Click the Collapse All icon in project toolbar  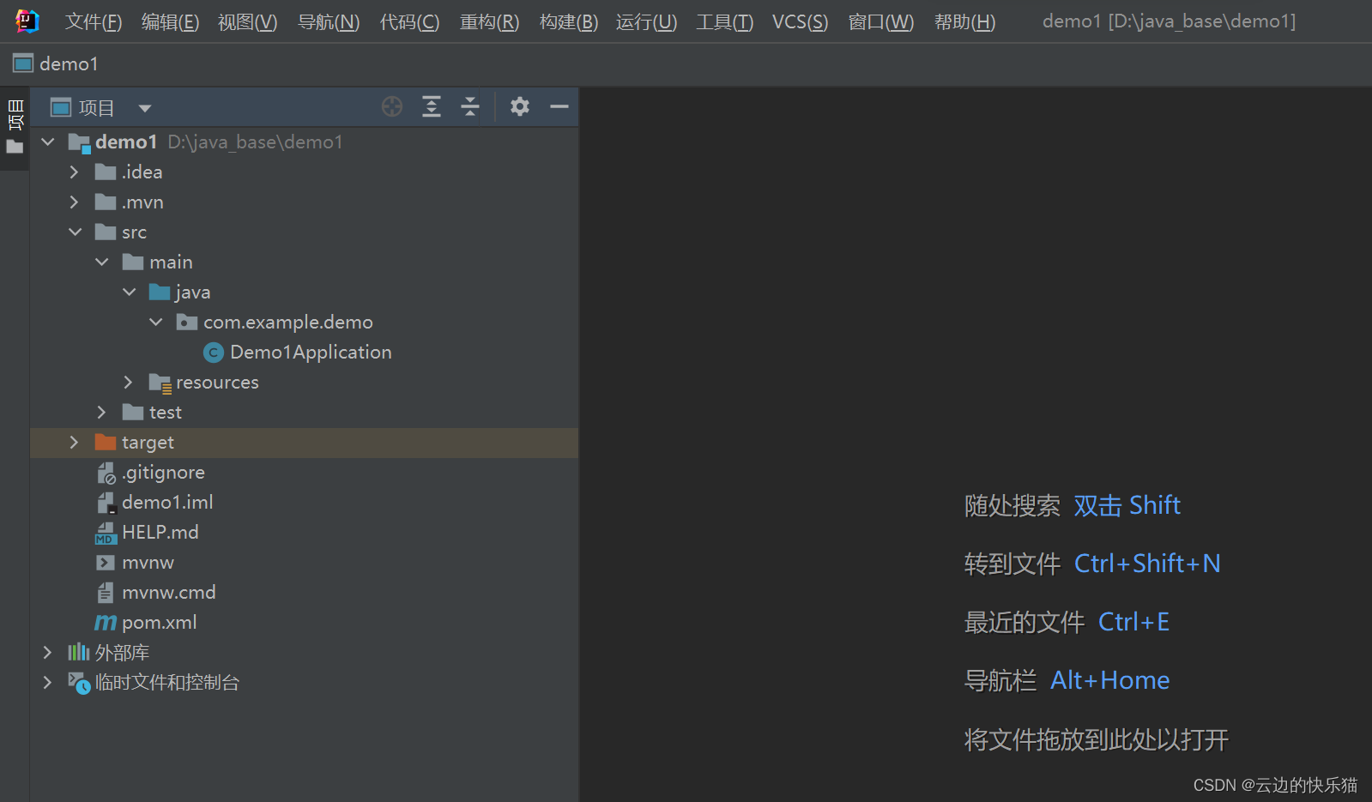point(470,106)
